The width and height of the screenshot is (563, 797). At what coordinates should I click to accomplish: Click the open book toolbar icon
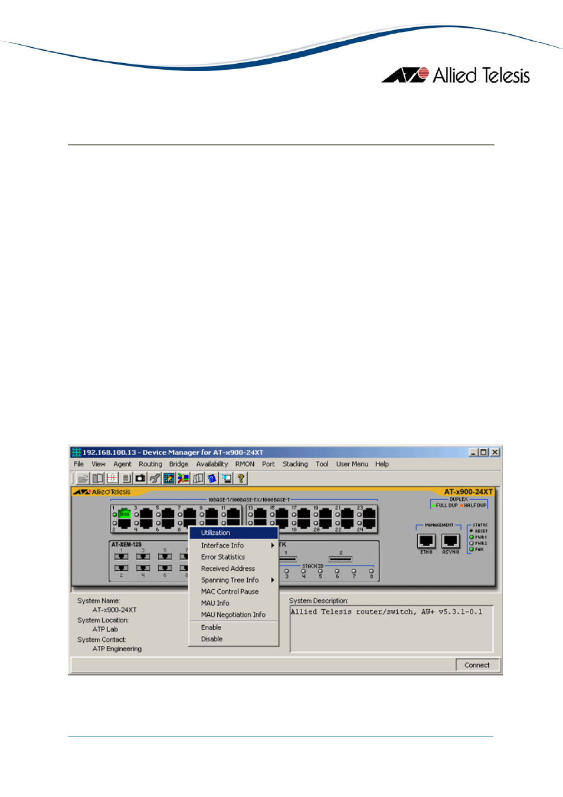pyautogui.click(x=97, y=478)
